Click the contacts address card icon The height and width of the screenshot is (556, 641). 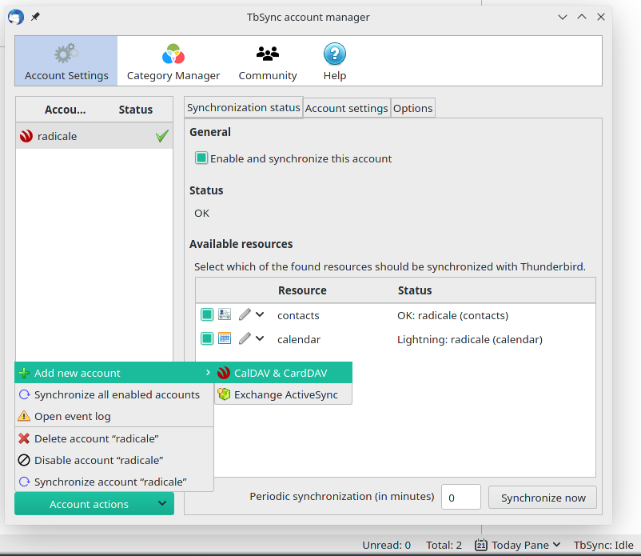pos(225,314)
